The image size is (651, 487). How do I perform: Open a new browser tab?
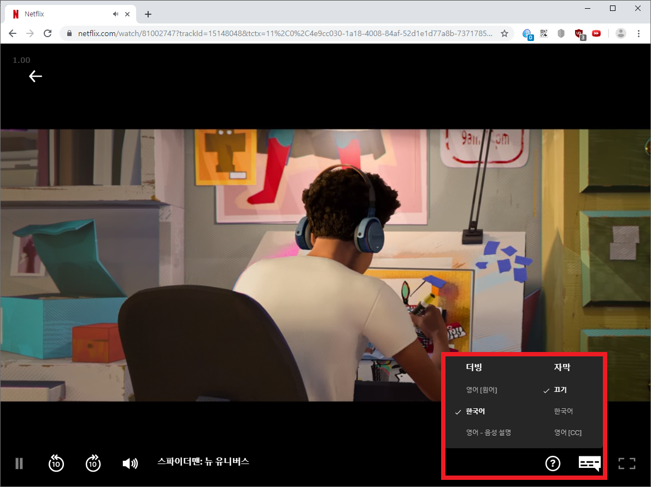click(x=148, y=14)
